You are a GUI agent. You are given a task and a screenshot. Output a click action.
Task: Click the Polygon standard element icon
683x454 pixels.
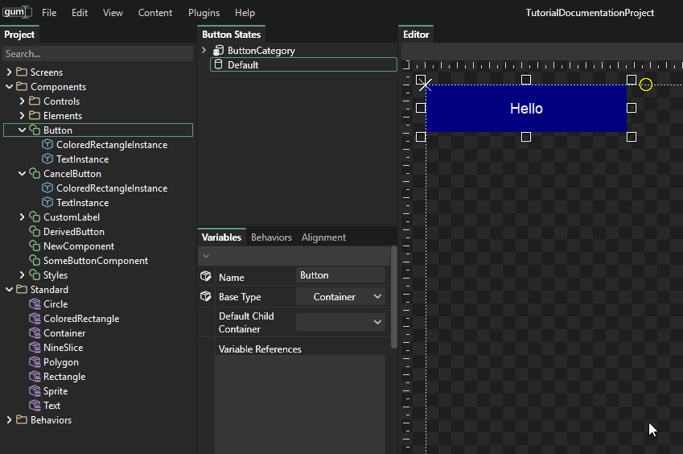click(x=35, y=362)
